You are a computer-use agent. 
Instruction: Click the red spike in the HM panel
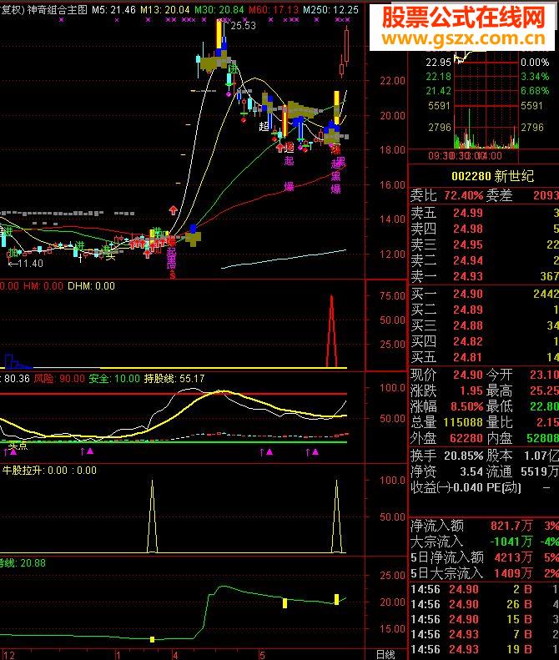[332, 331]
